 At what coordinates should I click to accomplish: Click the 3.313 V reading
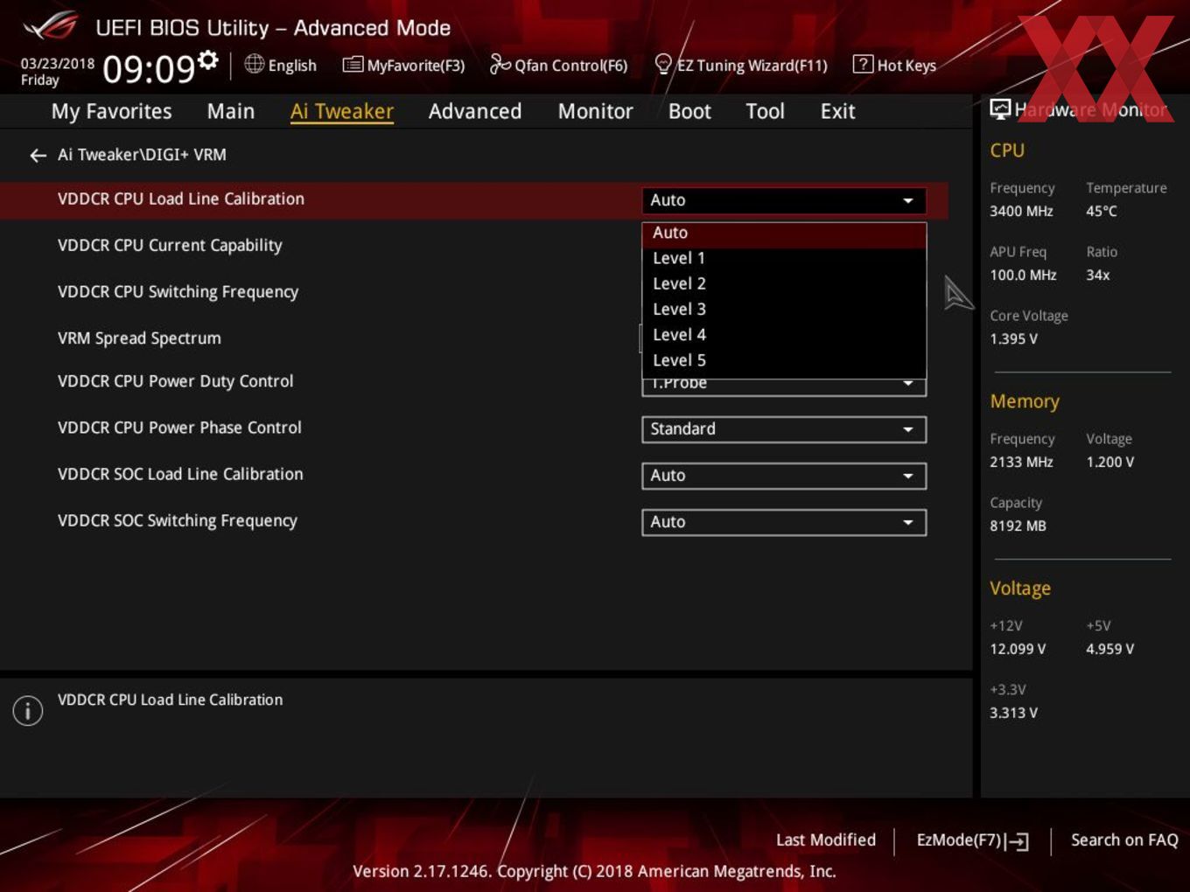click(x=1013, y=713)
